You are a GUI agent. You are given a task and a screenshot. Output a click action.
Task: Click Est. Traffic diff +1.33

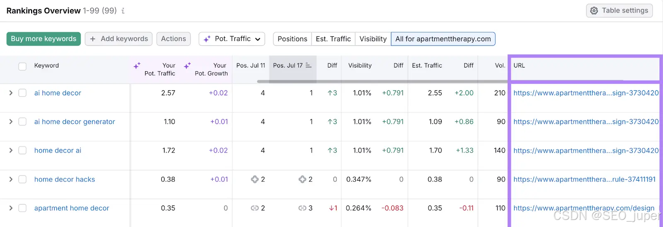pos(465,150)
